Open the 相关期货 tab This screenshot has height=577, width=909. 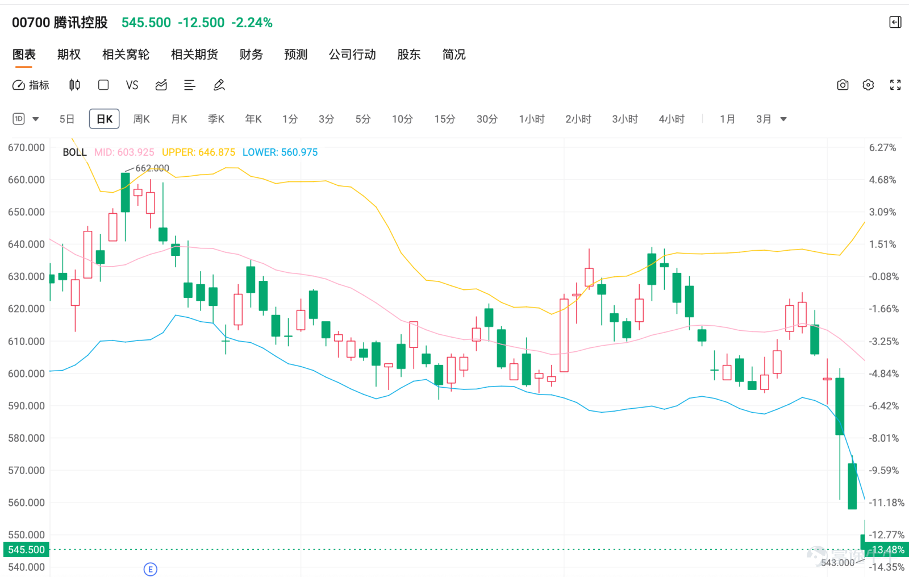(194, 55)
